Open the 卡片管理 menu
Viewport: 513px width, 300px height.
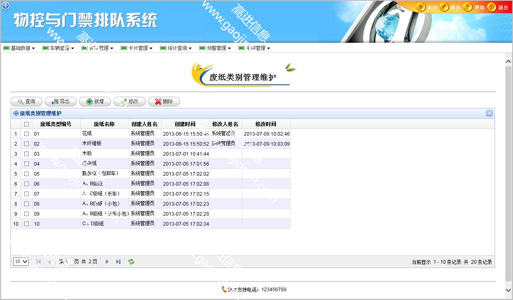coord(137,48)
